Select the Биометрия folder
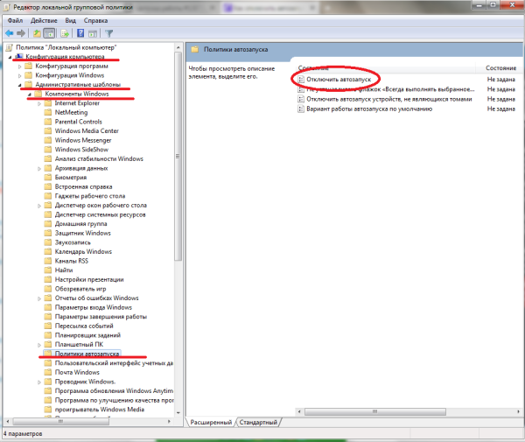Screen dimensions: 525x442 71,178
